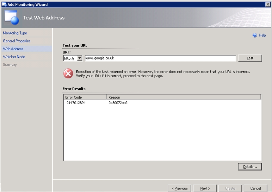Proceed with the Next button
The height and width of the screenshot is (192, 272).
(205, 188)
